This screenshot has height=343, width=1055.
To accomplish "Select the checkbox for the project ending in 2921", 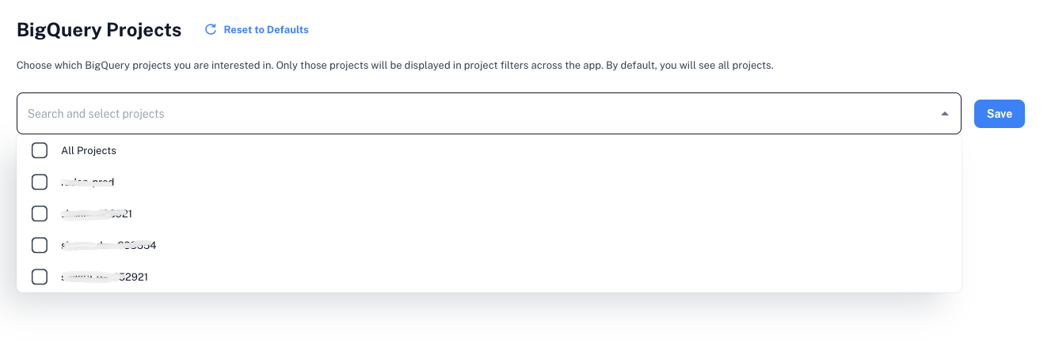I will coord(40,277).
